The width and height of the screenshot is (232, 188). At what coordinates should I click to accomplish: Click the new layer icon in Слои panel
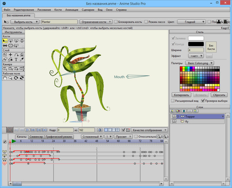173,110
